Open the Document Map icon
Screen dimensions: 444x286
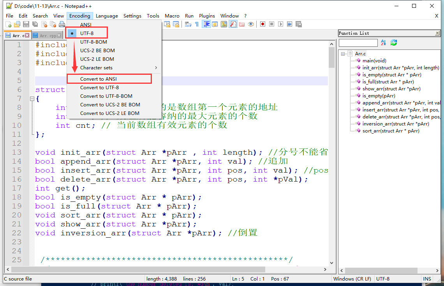pos(224,24)
